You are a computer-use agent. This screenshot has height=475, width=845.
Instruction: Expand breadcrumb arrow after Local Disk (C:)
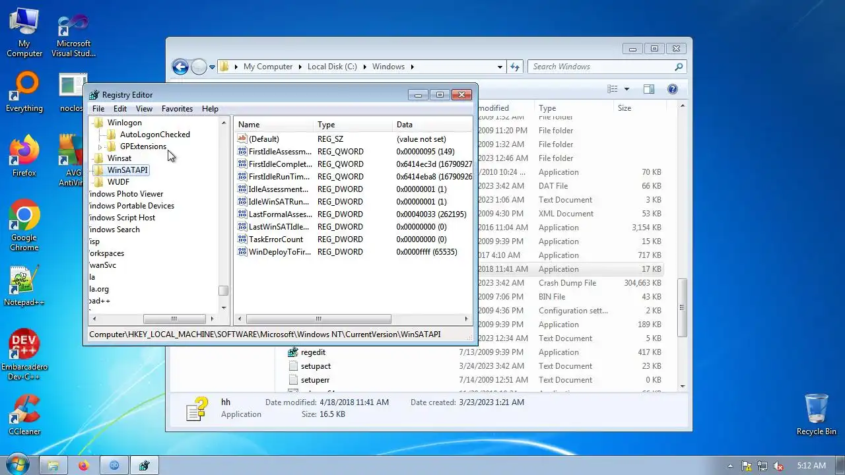[x=364, y=67]
